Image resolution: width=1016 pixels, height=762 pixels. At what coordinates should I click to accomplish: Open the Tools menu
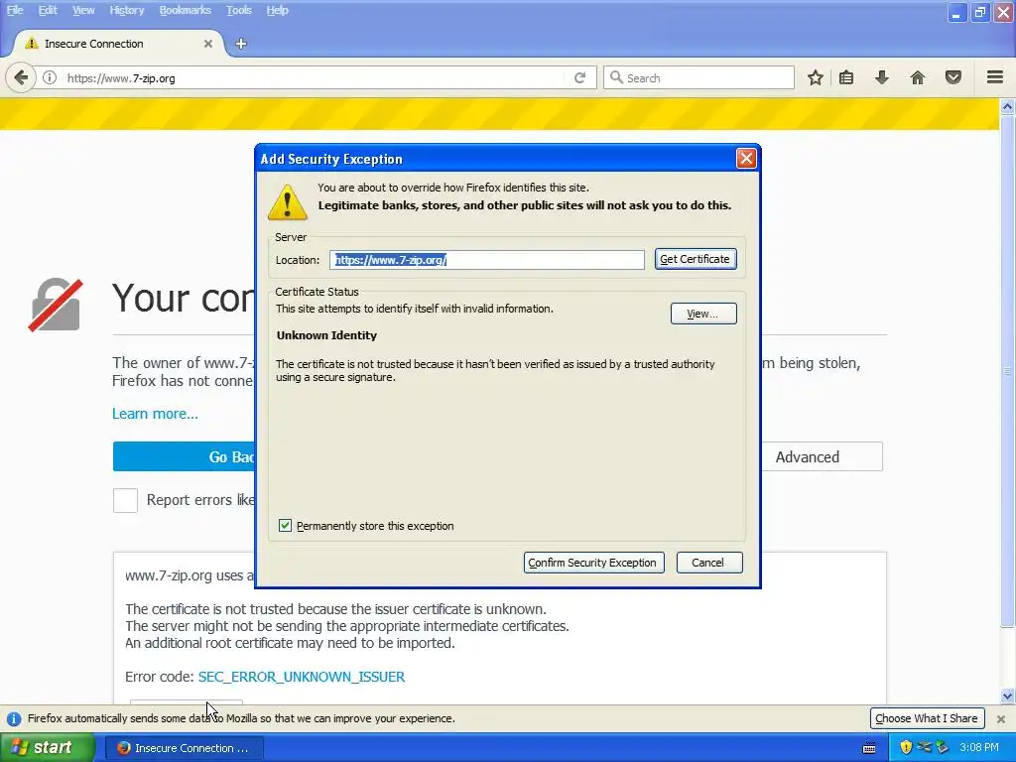239,10
